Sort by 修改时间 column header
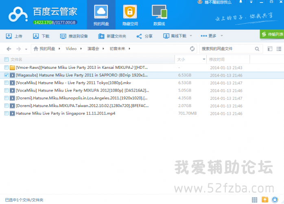The width and height of the screenshot is (284, 204). tap(217, 59)
